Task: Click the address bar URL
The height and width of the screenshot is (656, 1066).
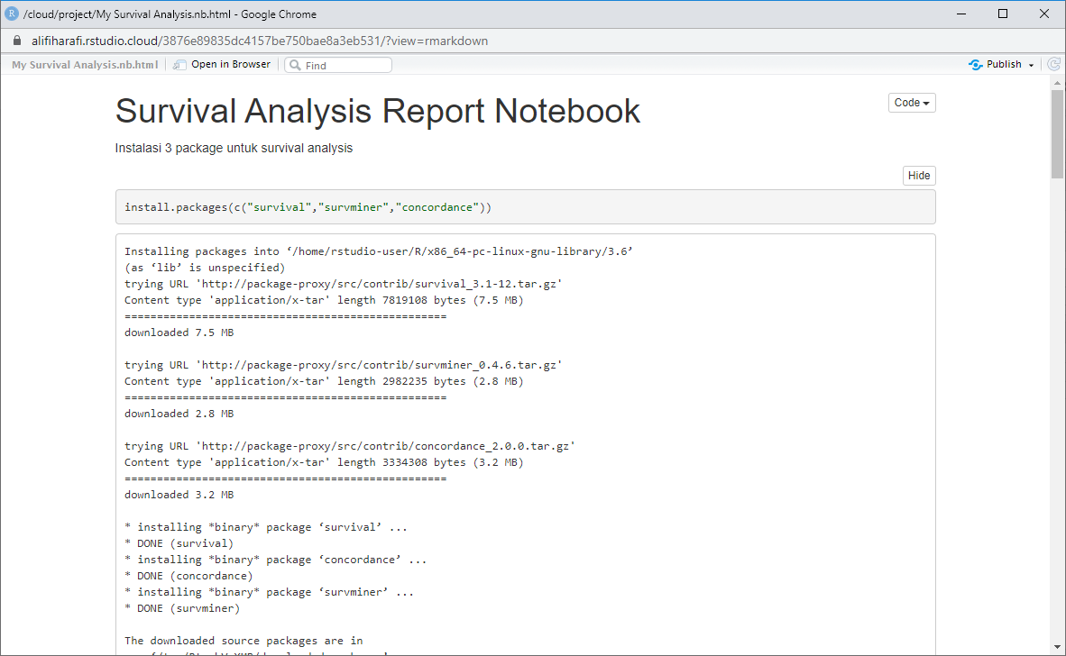Action: coord(260,41)
